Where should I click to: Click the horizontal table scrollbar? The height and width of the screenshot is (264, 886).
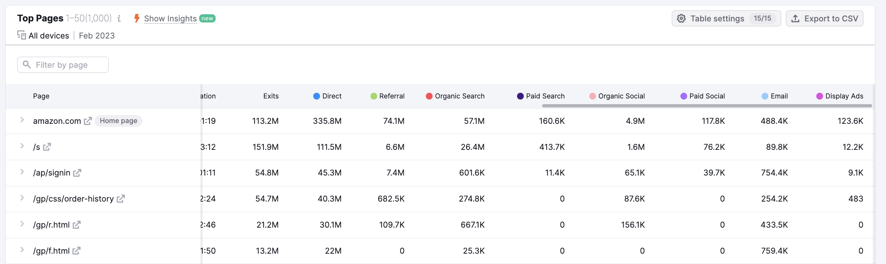point(707,106)
